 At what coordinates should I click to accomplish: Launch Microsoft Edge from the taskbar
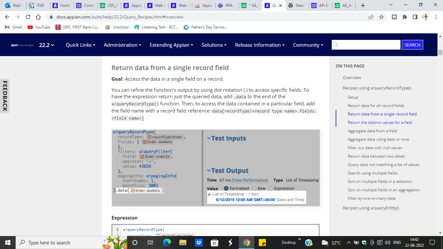[167, 243]
